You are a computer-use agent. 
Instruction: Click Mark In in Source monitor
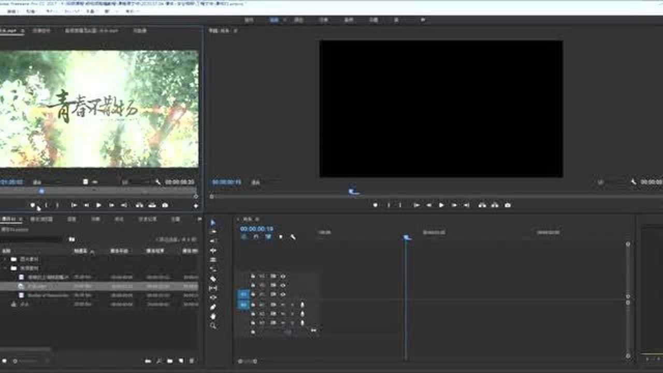coord(46,205)
